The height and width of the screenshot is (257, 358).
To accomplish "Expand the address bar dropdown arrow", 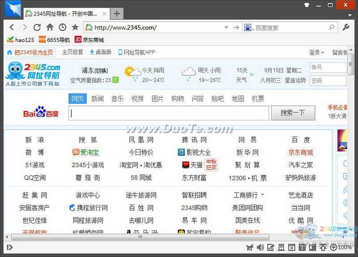I will [x=226, y=27].
